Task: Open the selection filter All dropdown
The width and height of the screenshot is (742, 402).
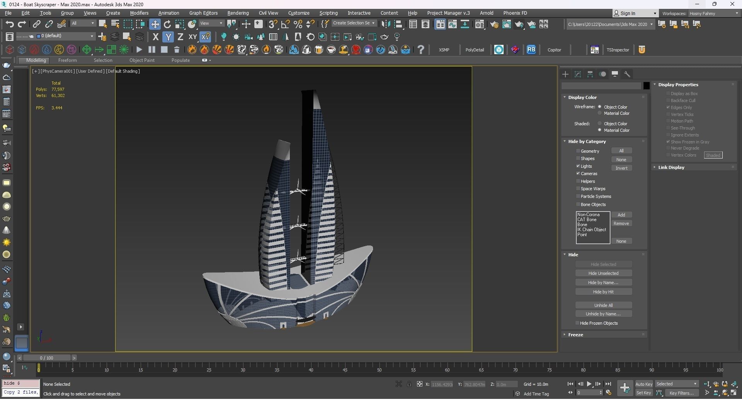Action: [83, 24]
